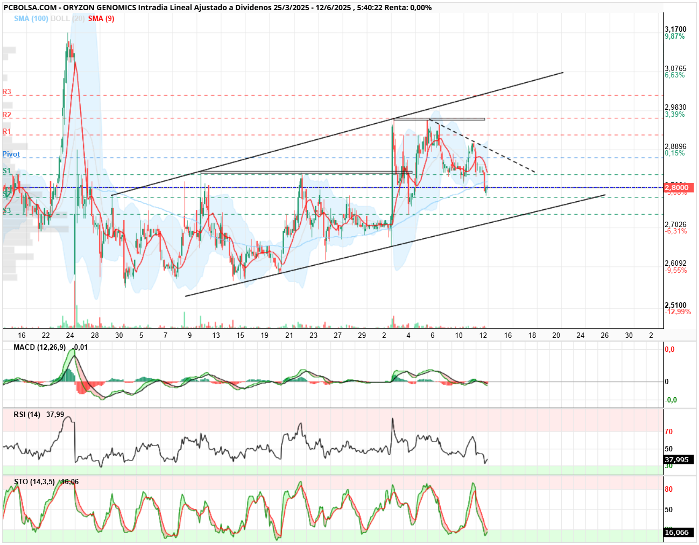The width and height of the screenshot is (699, 545).
Task: Click the 3,0765 price axis label
Action: click(675, 69)
